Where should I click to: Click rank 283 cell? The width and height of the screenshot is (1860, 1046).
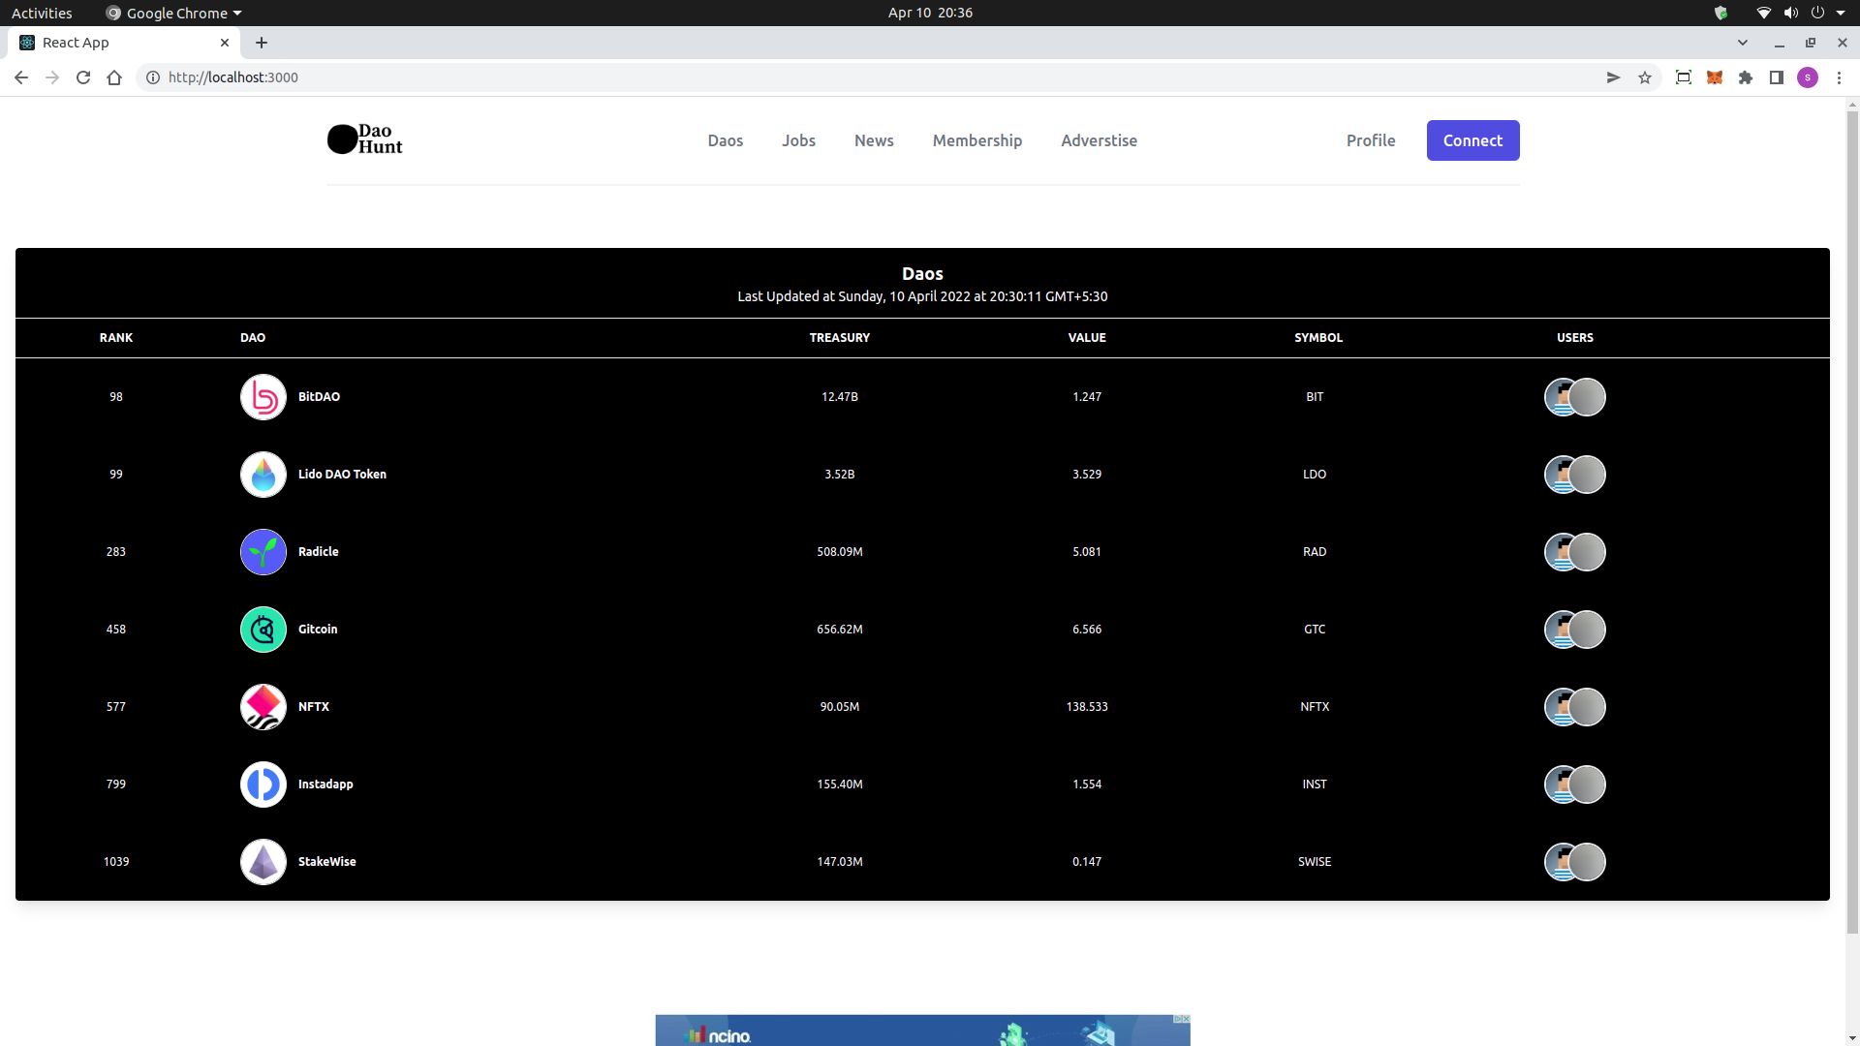tap(116, 552)
